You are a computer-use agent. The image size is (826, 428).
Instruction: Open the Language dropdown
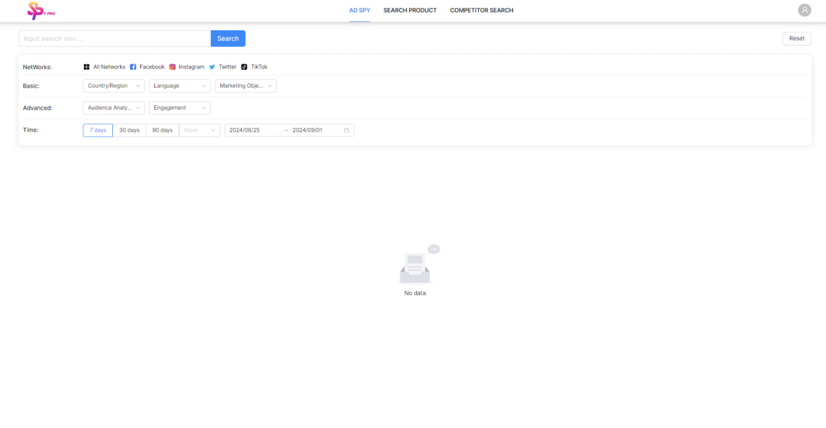(x=179, y=86)
